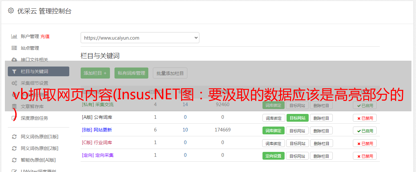Select 栏目与关键词 in the sidebar
This screenshot has width=416, height=172.
click(38, 71)
